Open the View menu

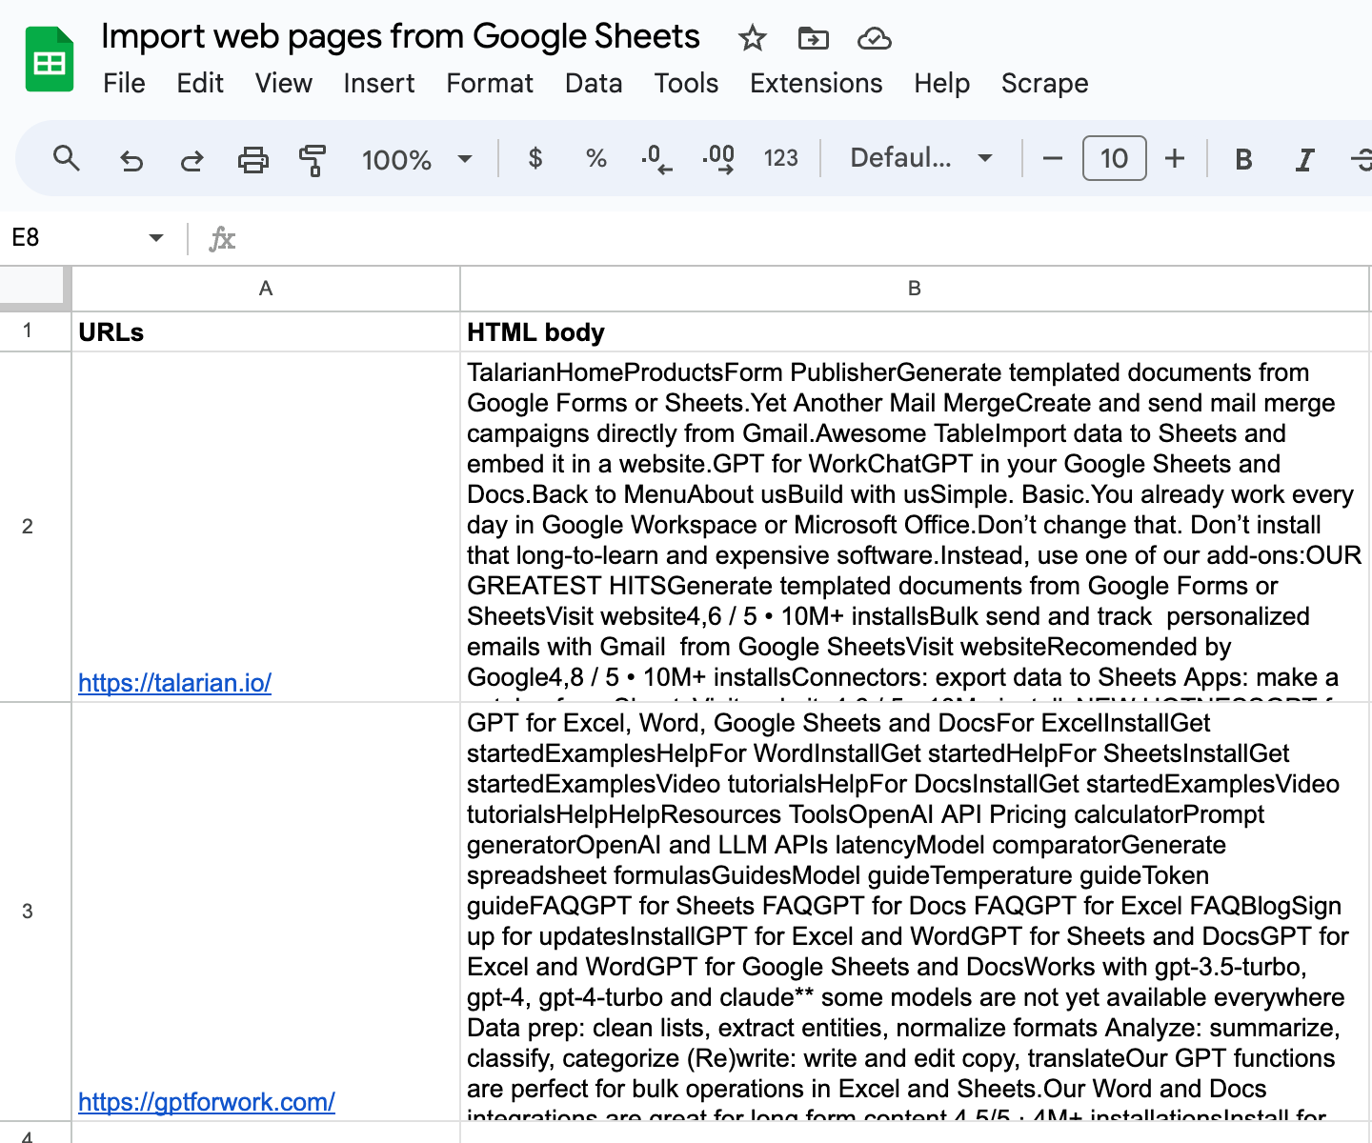(x=284, y=84)
